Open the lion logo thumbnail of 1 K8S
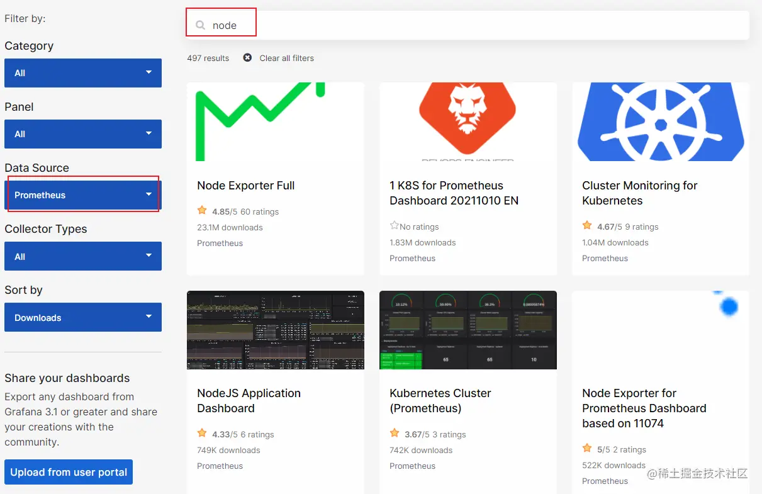The image size is (762, 494). (468, 121)
